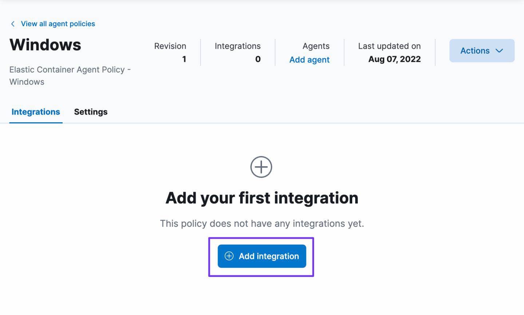Switch to the Integrations tab

(36, 112)
